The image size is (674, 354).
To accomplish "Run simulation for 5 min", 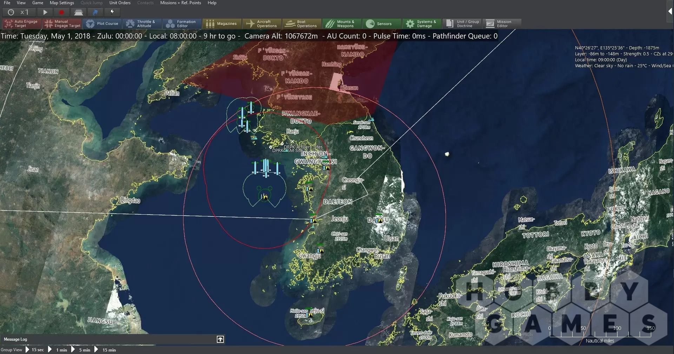I will point(81,350).
